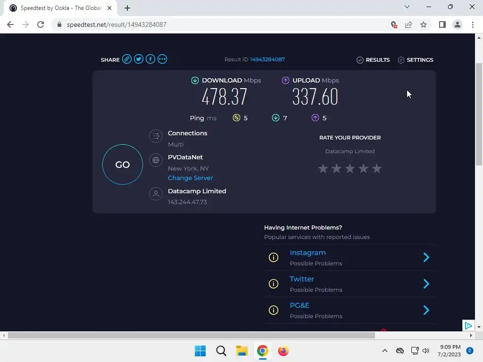Image resolution: width=483 pixels, height=362 pixels.
Task: Open Firefox from taskbar
Action: [283, 351]
